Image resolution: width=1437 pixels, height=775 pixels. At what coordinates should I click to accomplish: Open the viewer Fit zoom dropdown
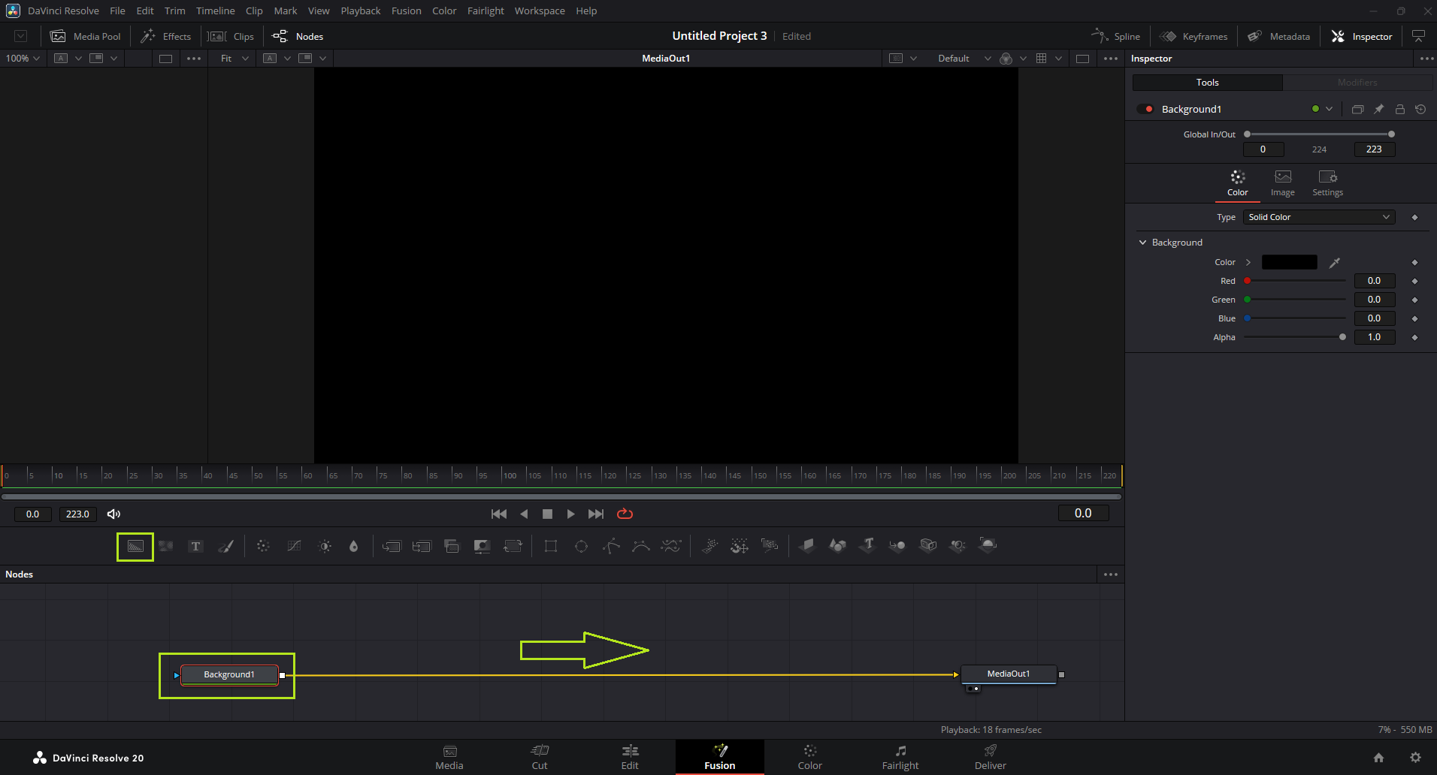coord(234,58)
